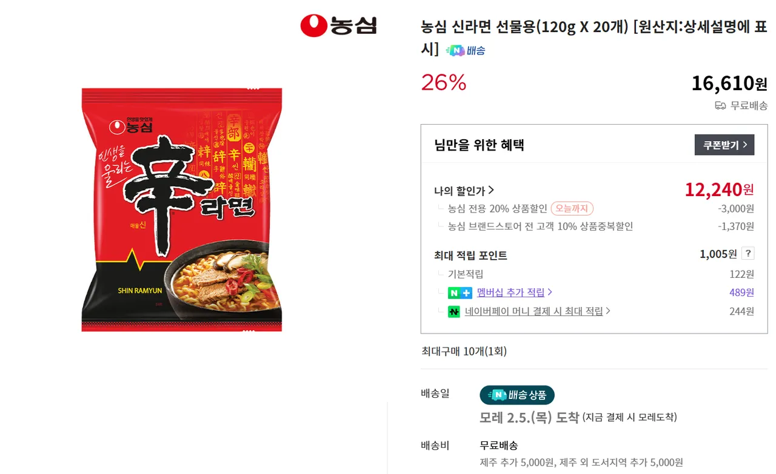Click the Nongshim brand logo
The image size is (776, 474).
click(x=338, y=25)
